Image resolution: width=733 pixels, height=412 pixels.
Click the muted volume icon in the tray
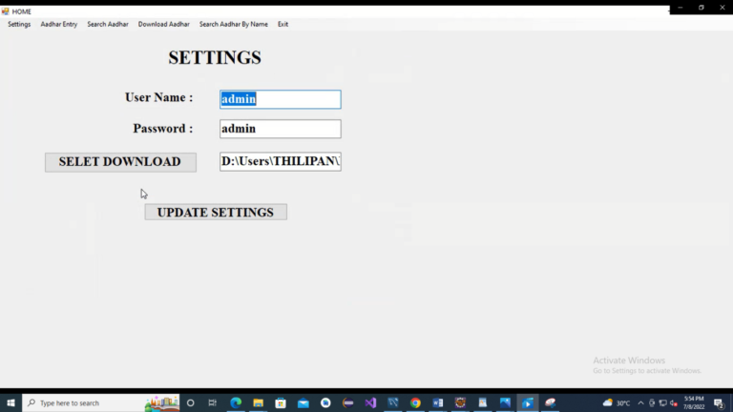[674, 402]
